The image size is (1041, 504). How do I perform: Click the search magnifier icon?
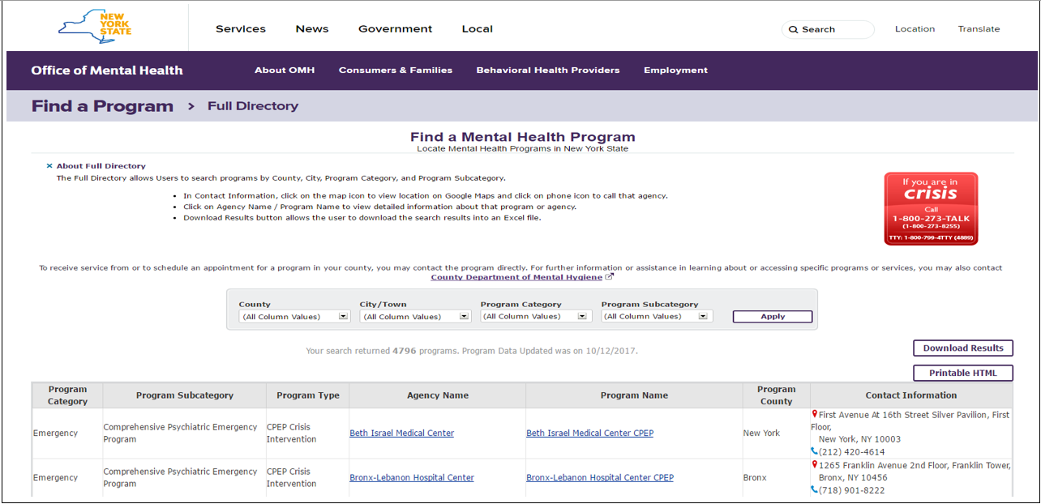pos(794,29)
